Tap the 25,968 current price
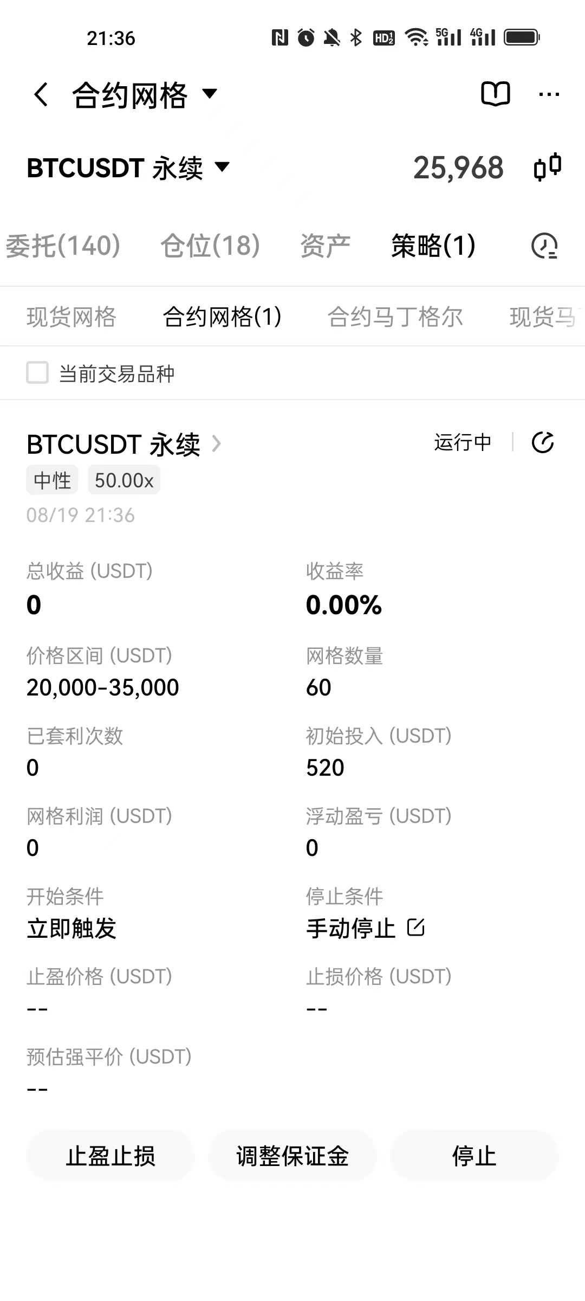585x1301 pixels. point(458,168)
